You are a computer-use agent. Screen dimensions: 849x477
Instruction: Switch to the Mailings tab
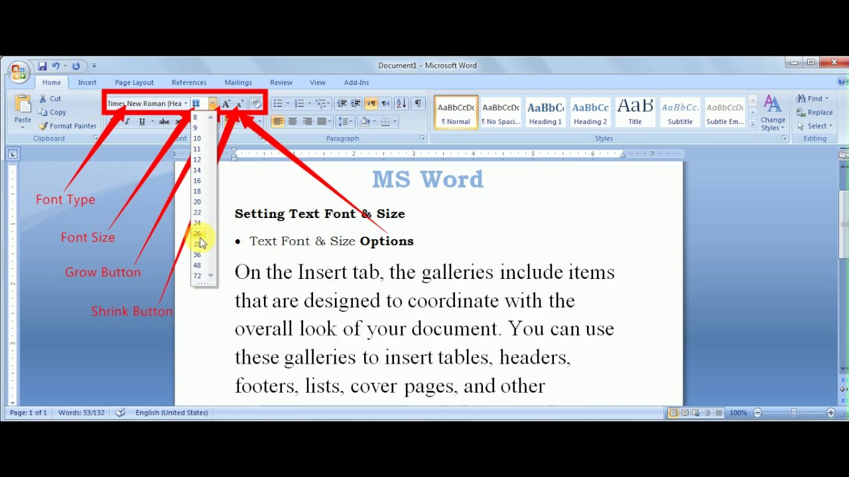[238, 82]
